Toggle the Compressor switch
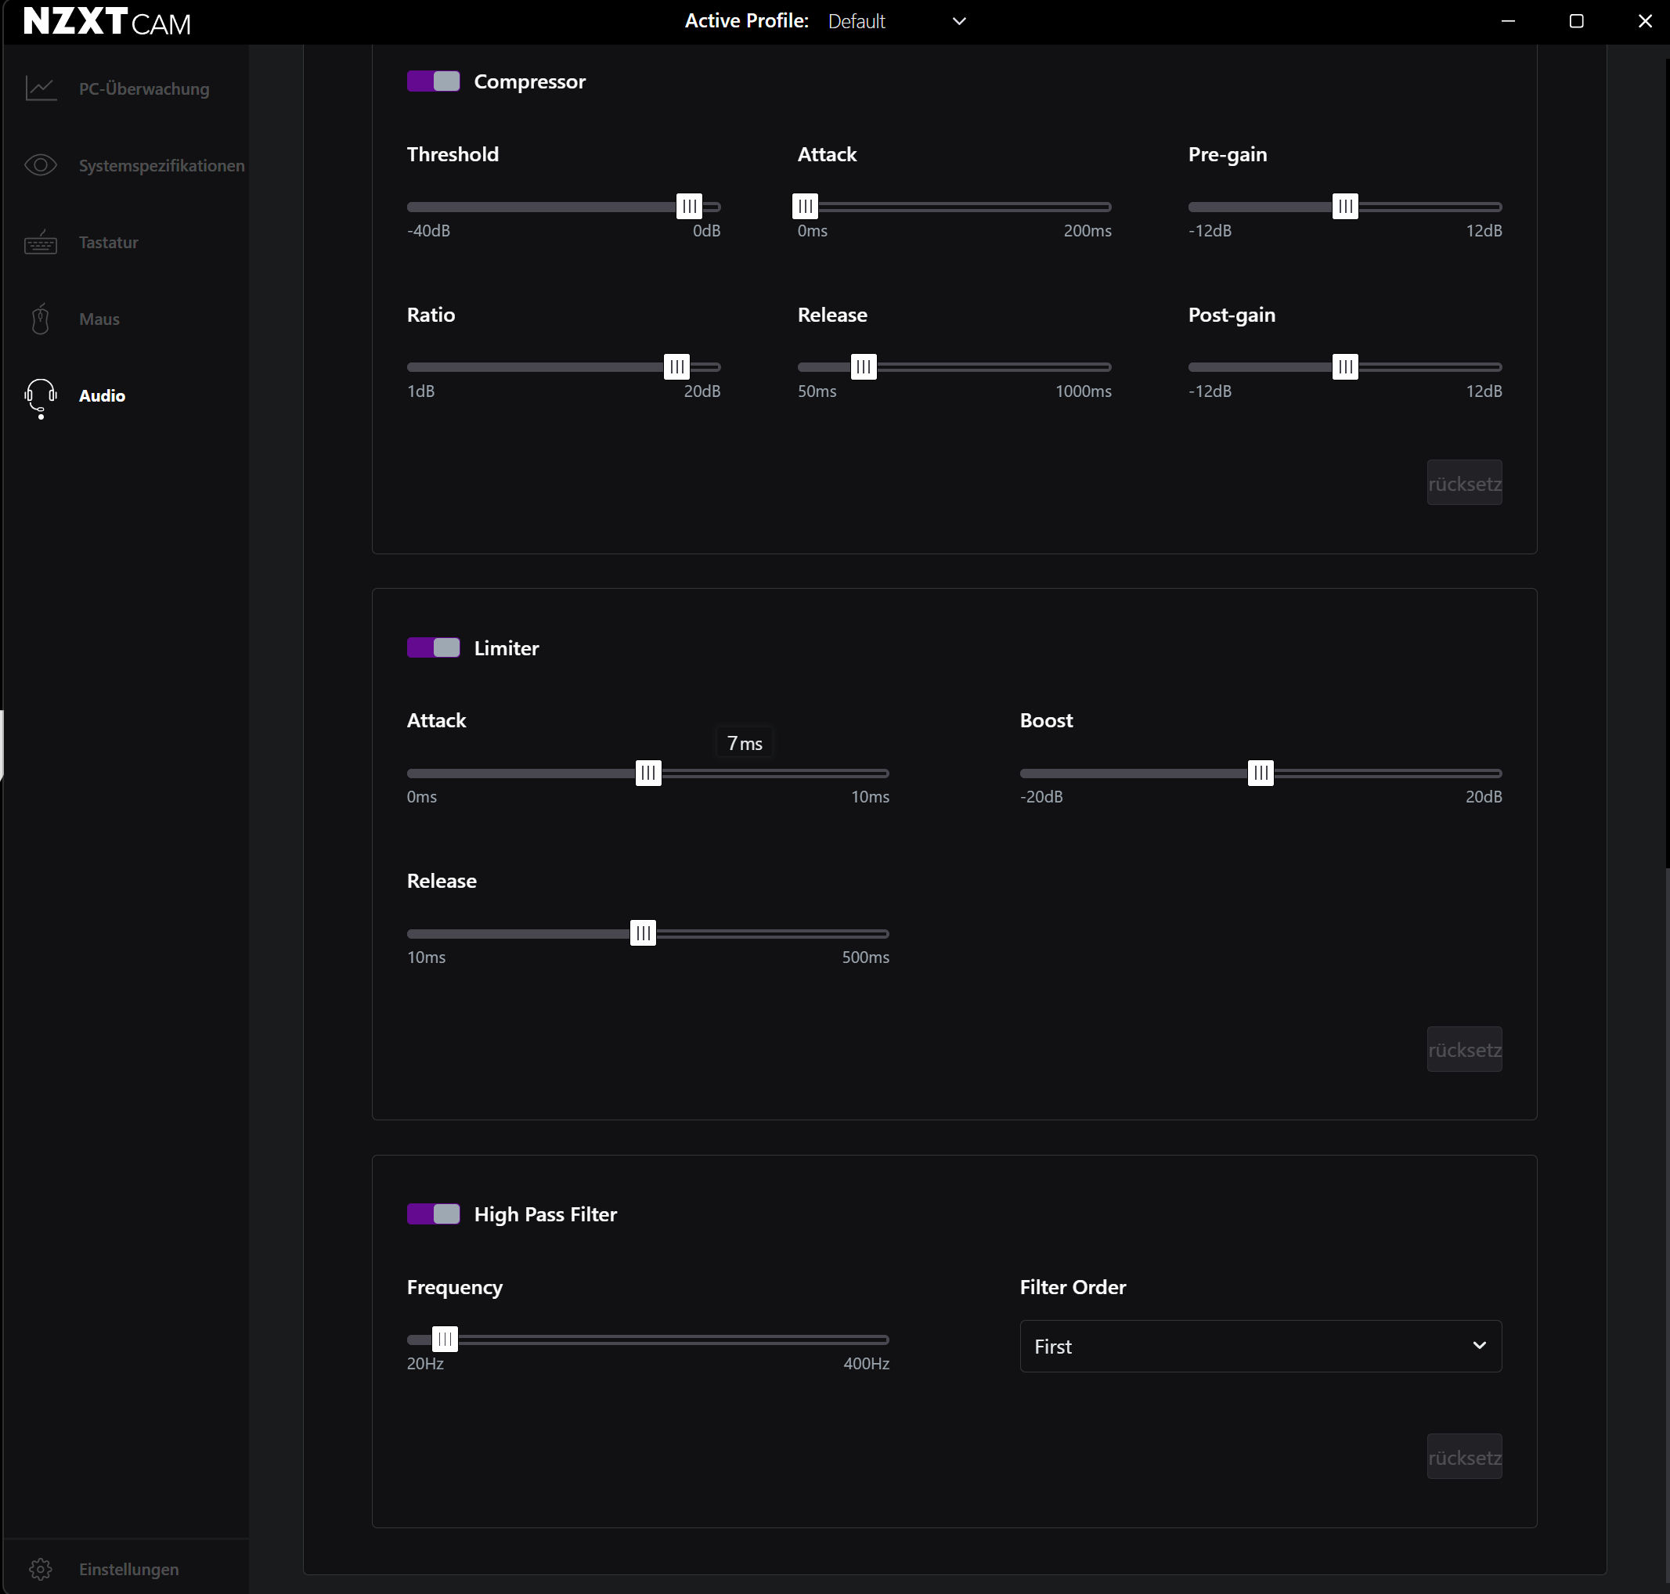The image size is (1670, 1594). pos(434,81)
